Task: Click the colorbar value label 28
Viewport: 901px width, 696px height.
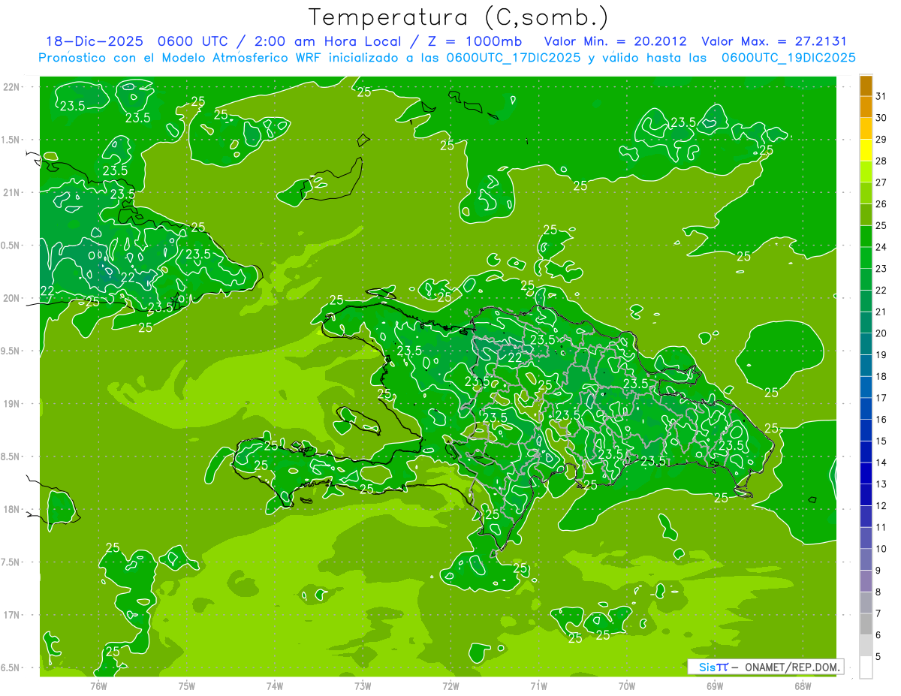Action: click(881, 161)
